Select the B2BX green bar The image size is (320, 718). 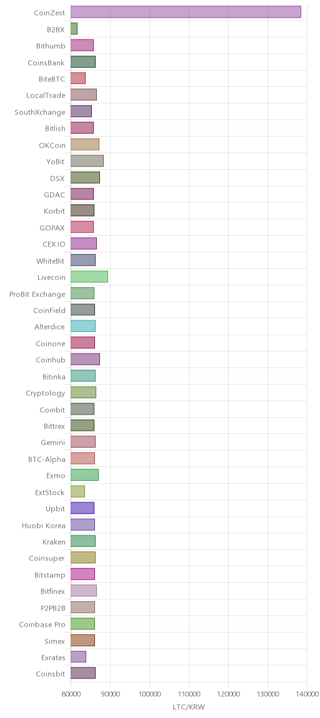point(74,29)
